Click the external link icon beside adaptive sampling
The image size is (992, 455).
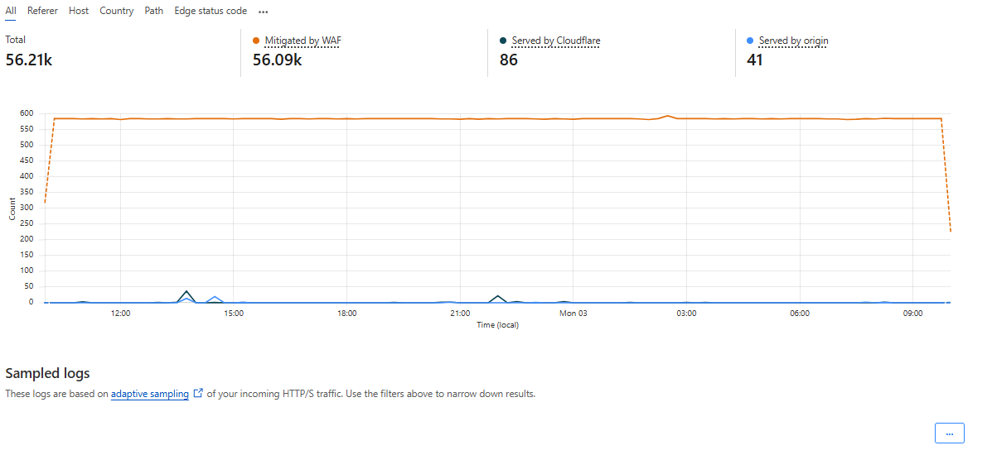[198, 394]
